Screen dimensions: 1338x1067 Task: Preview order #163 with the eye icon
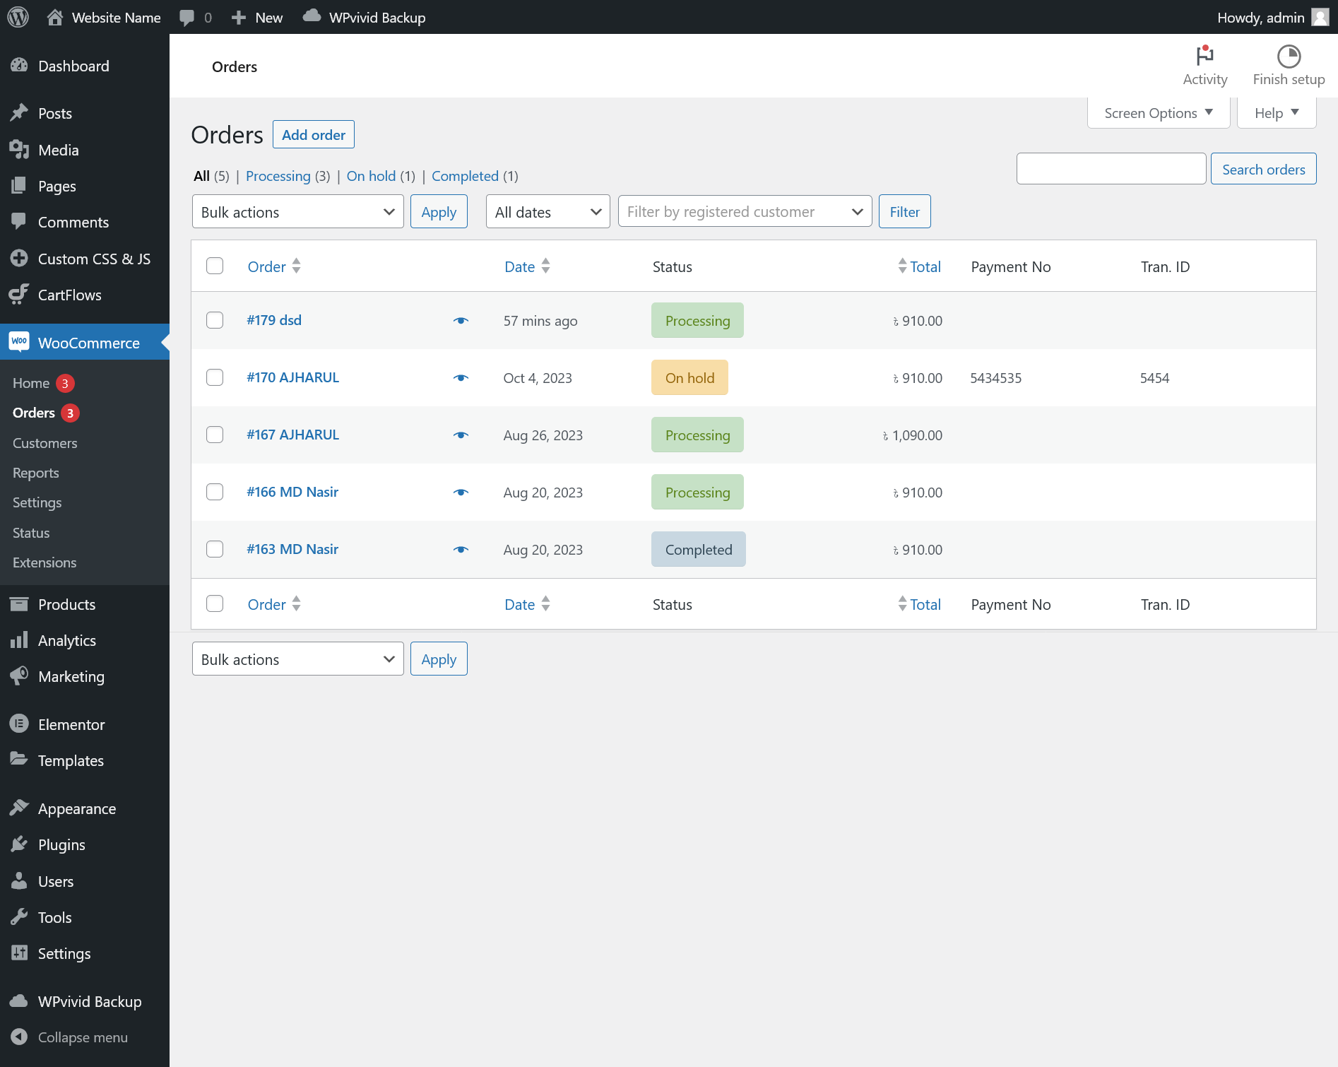coord(461,550)
